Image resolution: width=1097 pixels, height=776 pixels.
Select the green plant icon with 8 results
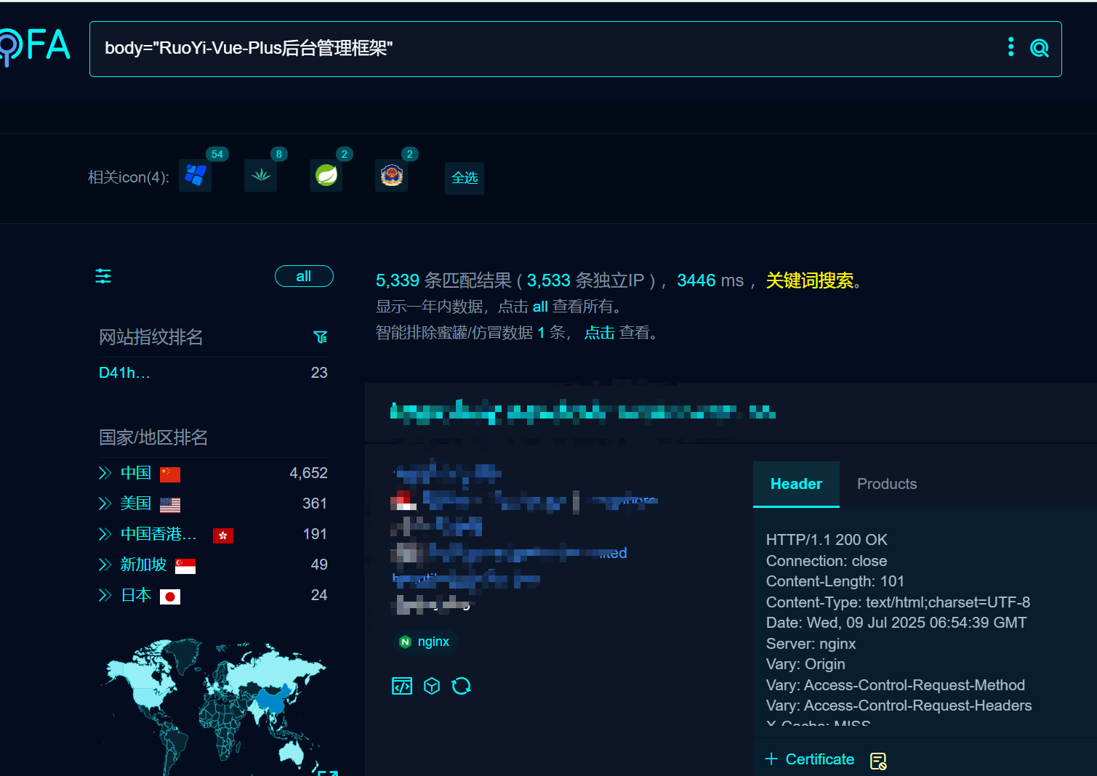click(260, 175)
